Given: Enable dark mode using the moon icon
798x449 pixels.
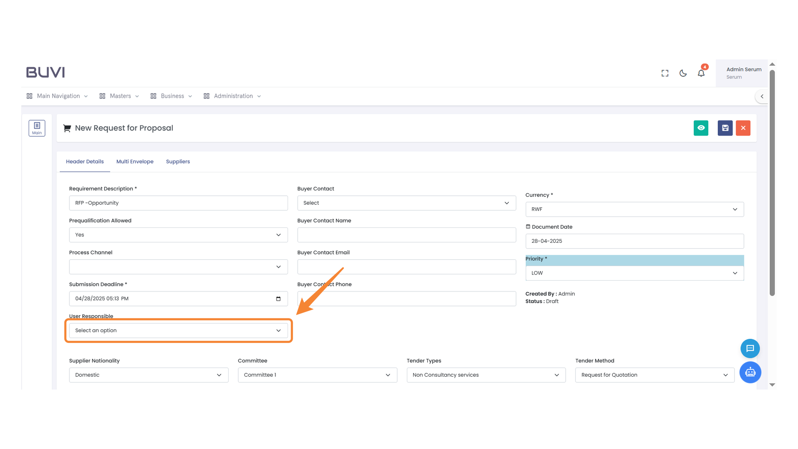Looking at the screenshot, I should pos(683,73).
